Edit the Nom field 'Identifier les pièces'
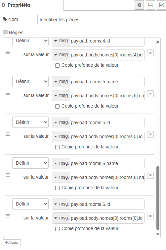Image resolution: width=166 pixels, height=250 pixels. point(99,20)
